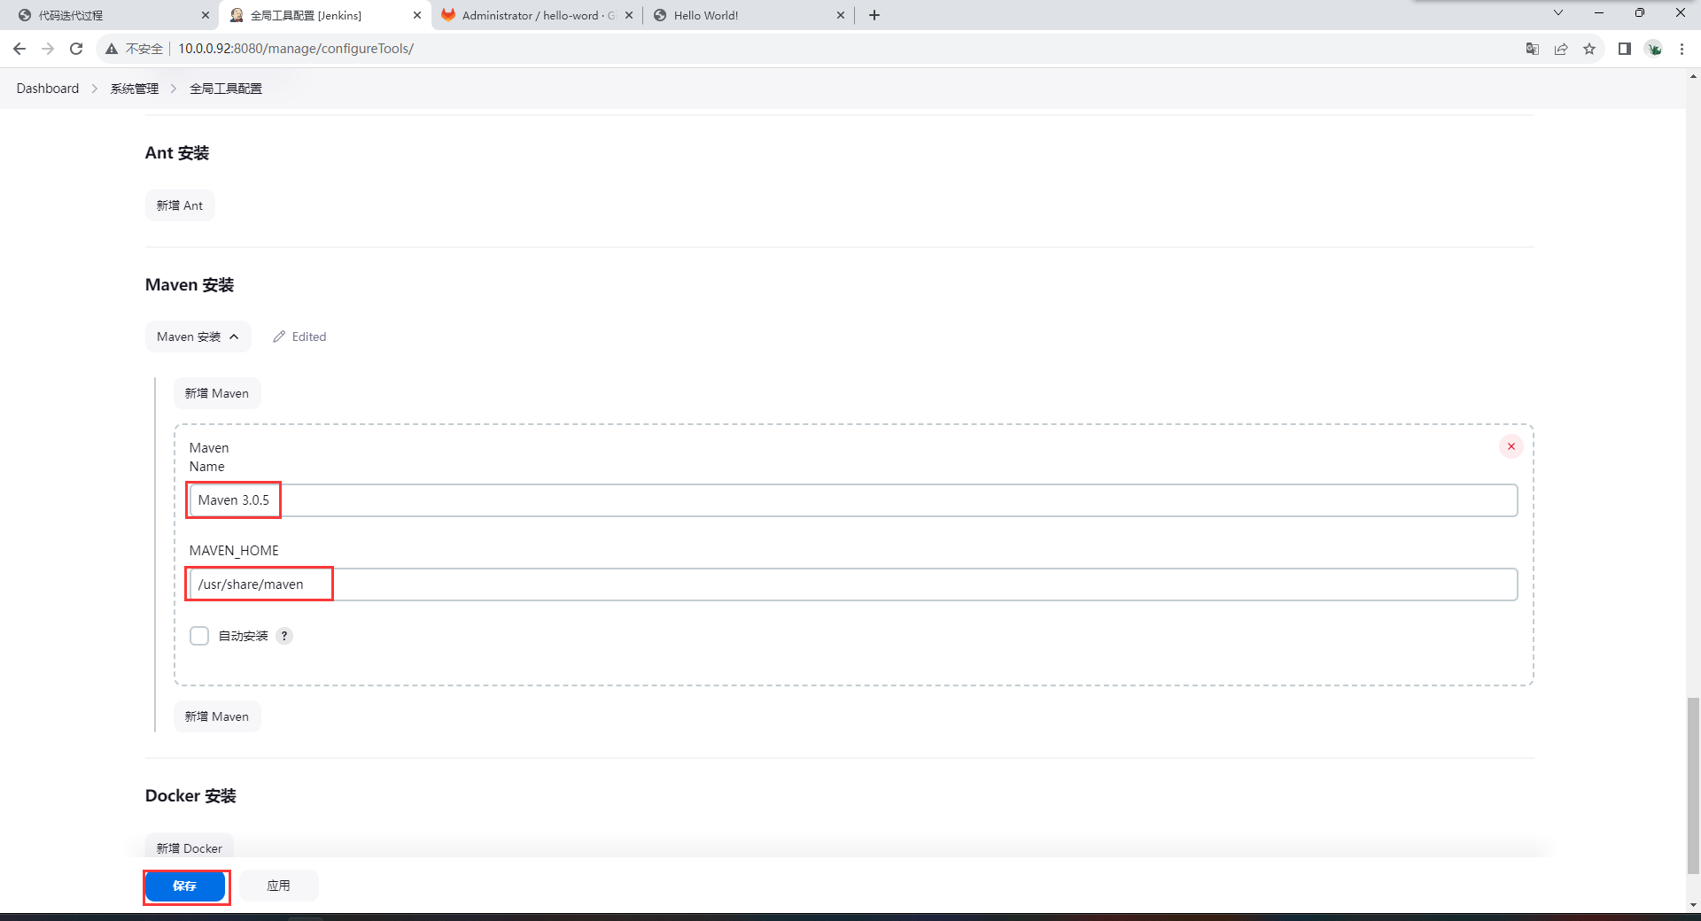
Task: Click the browser forward arrow
Action: (x=48, y=49)
